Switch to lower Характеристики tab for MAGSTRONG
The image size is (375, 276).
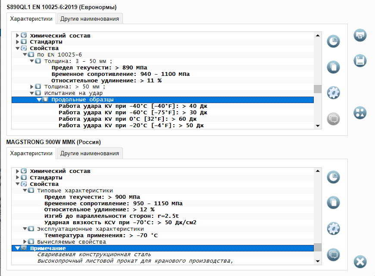point(31,153)
